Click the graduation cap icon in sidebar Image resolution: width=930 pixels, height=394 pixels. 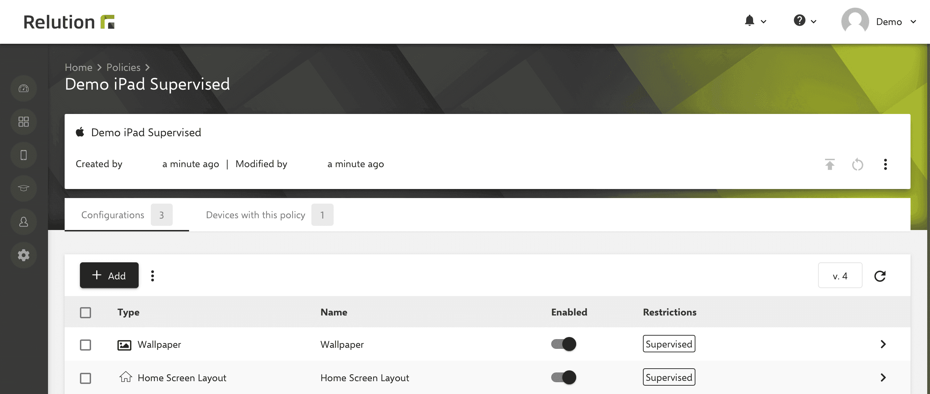click(x=24, y=188)
